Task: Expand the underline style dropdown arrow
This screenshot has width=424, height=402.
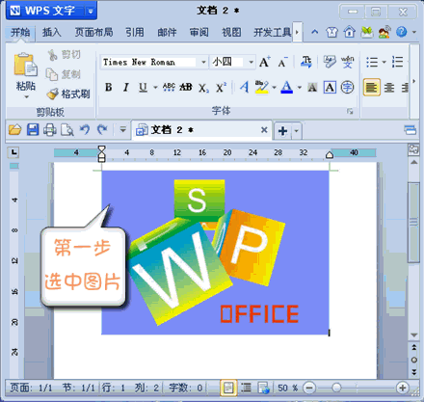Action: (x=155, y=88)
